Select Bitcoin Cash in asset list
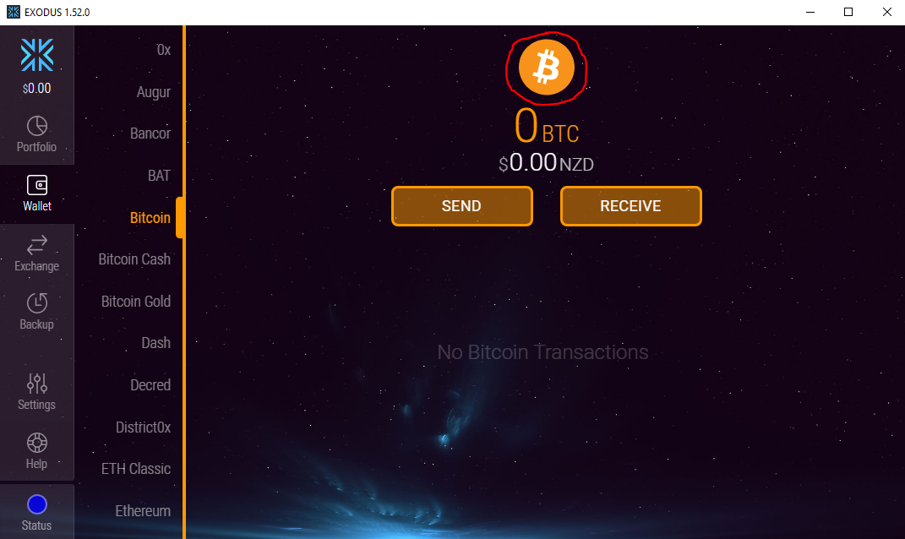 point(134,259)
